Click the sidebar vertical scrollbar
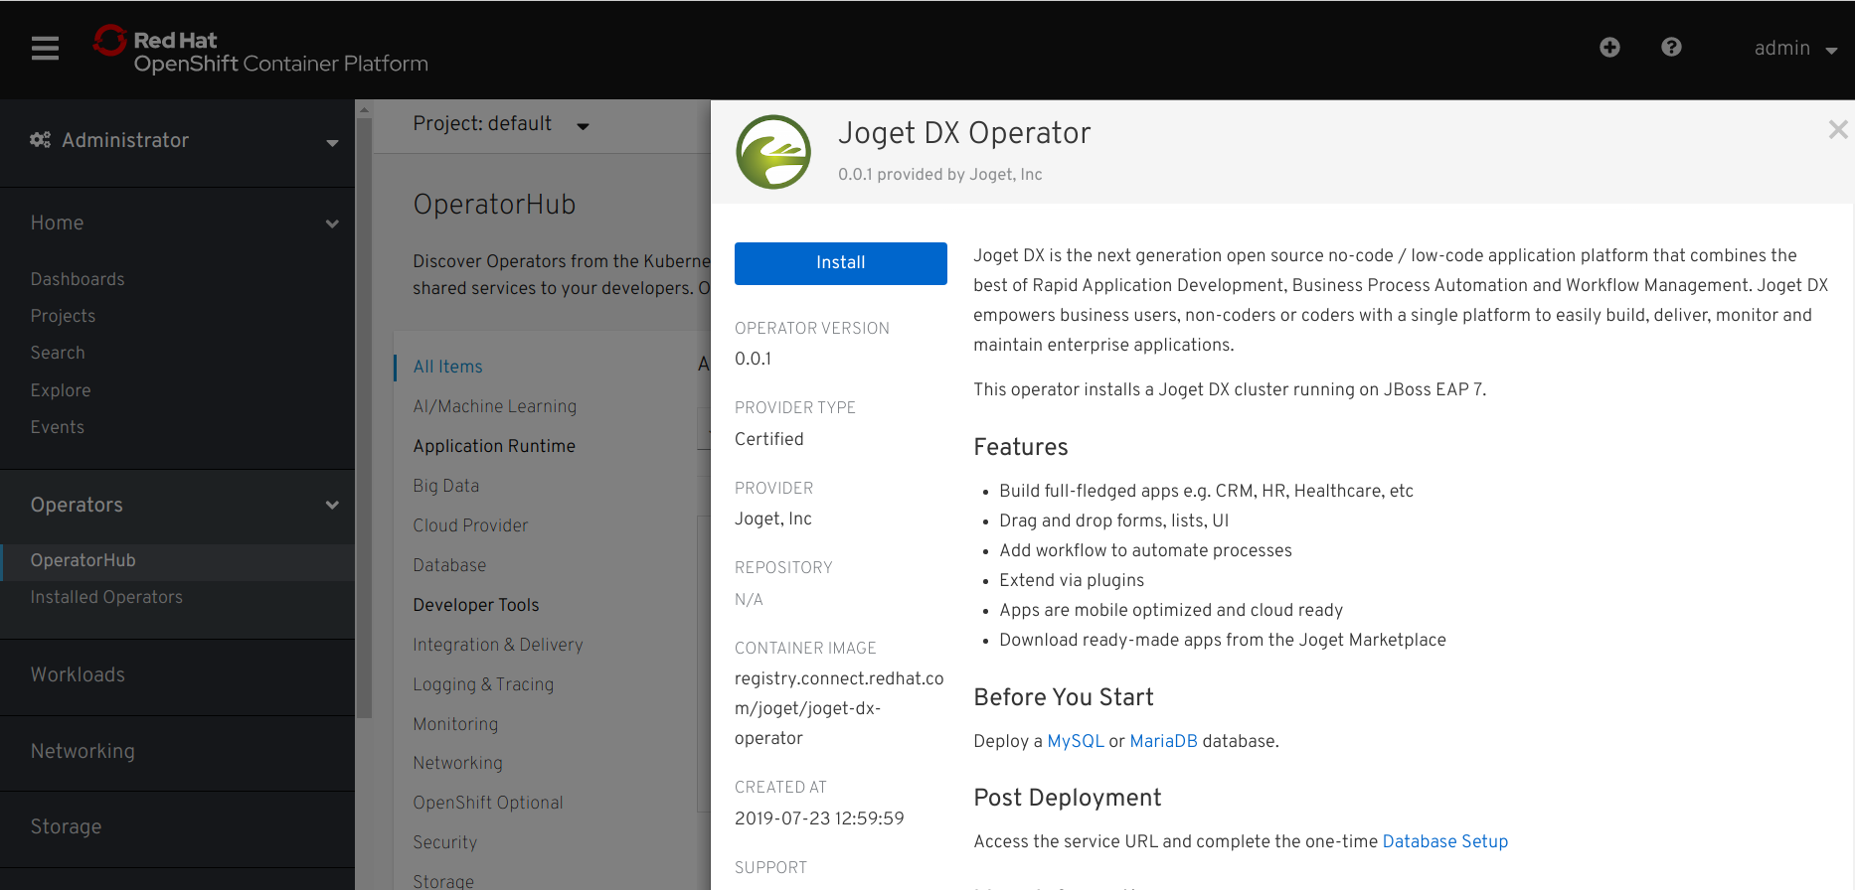 [x=364, y=417]
